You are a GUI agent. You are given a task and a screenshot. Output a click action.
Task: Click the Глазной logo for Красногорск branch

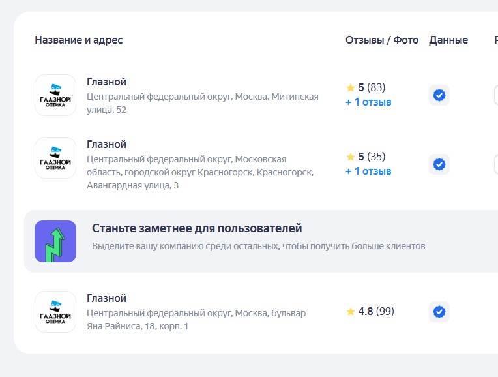pos(55,158)
